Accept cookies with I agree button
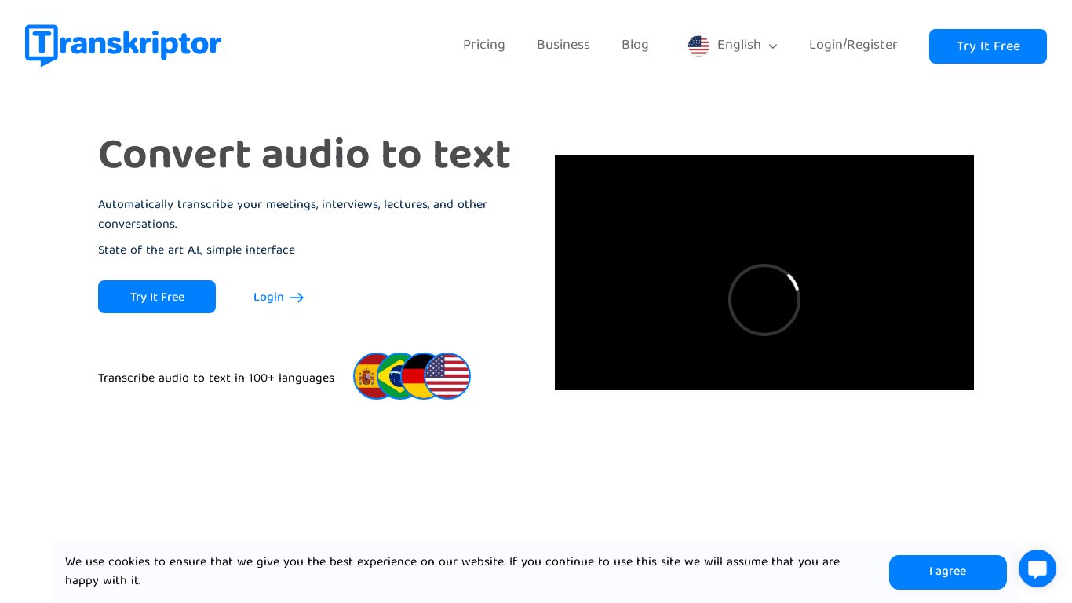 (x=948, y=572)
